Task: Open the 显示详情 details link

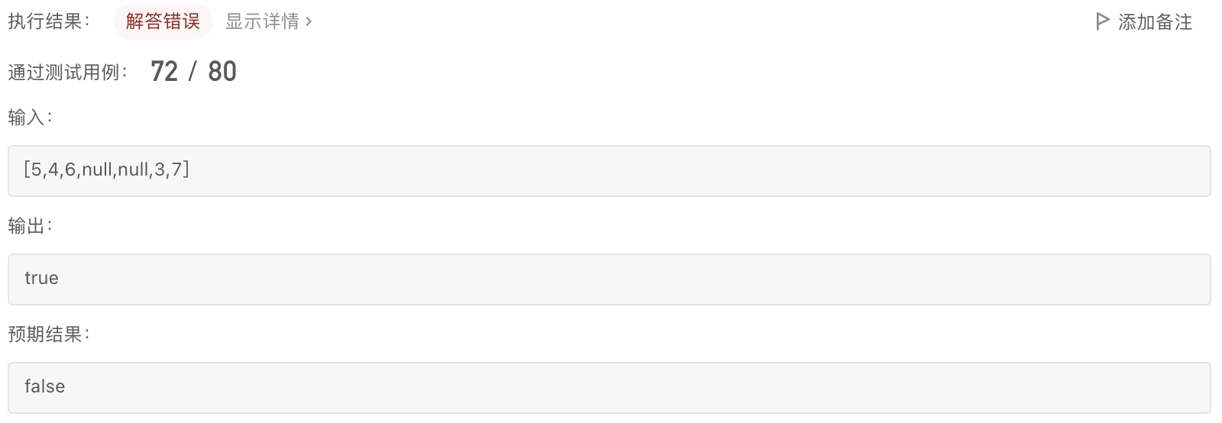Action: tap(262, 21)
